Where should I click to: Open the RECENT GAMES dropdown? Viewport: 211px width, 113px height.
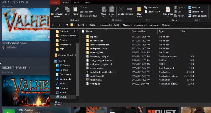pyautogui.click(x=28, y=68)
